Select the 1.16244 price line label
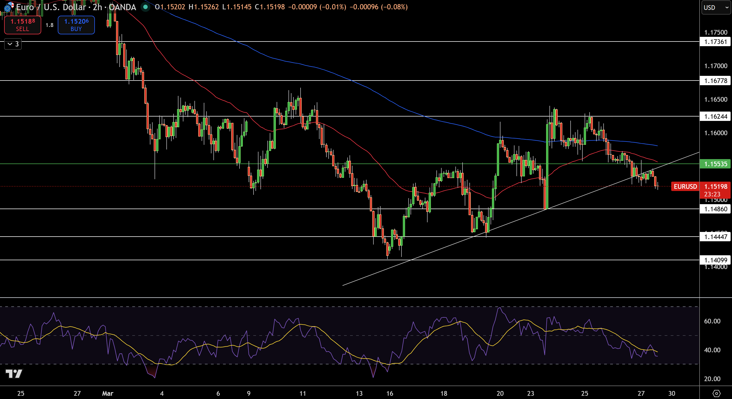Viewport: 732px width, 399px height. (x=715, y=116)
